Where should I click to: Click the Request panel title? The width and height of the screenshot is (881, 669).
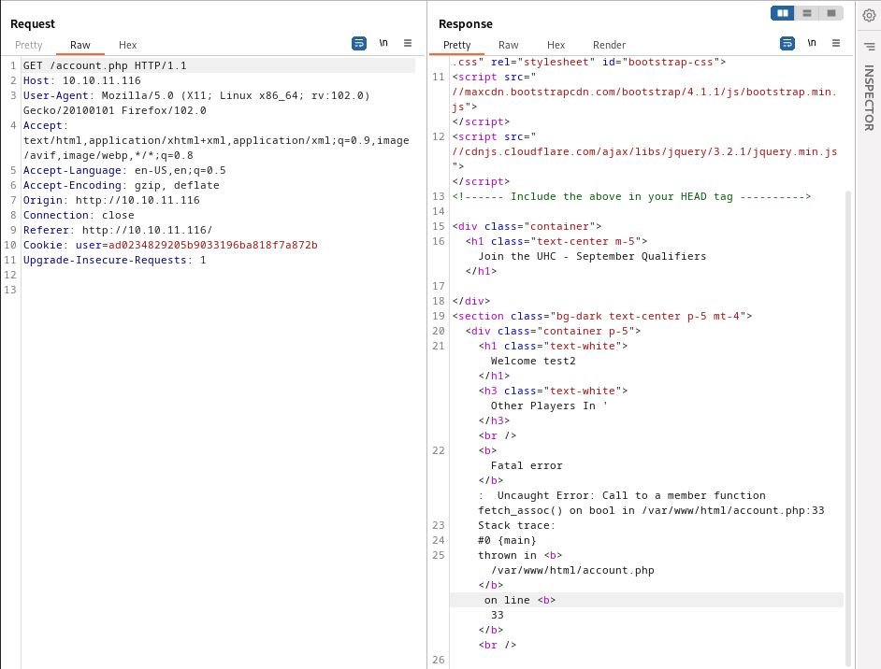[33, 23]
